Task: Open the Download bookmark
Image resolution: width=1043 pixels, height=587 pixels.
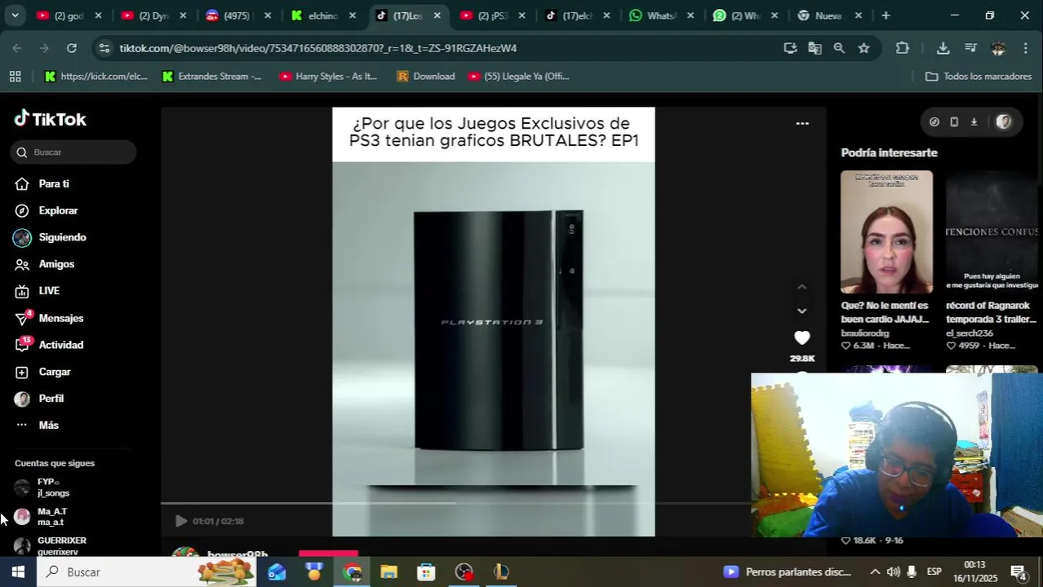Action: tap(426, 77)
